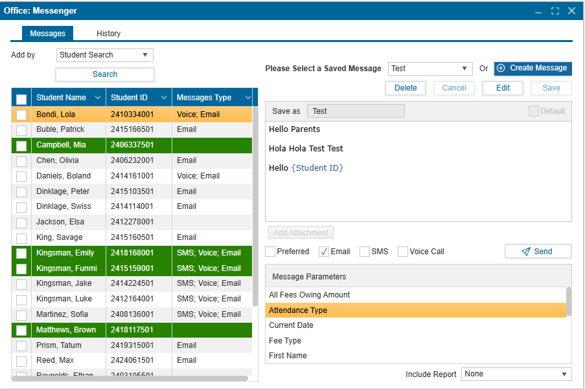Screen dimensions: 585x390
Task: Maximize the Messenger window
Action: point(555,11)
